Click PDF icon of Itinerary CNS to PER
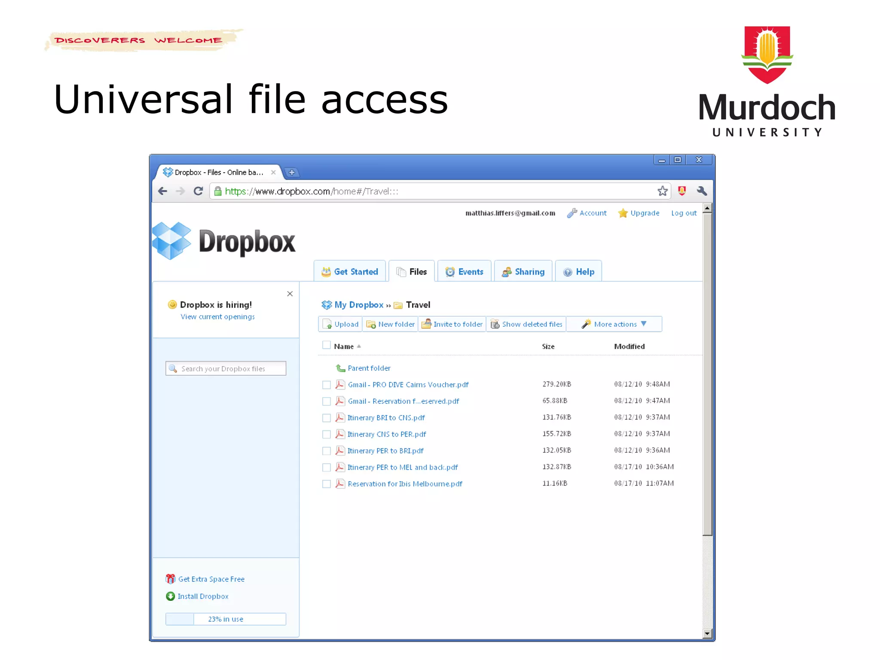The height and width of the screenshot is (660, 880). point(340,434)
